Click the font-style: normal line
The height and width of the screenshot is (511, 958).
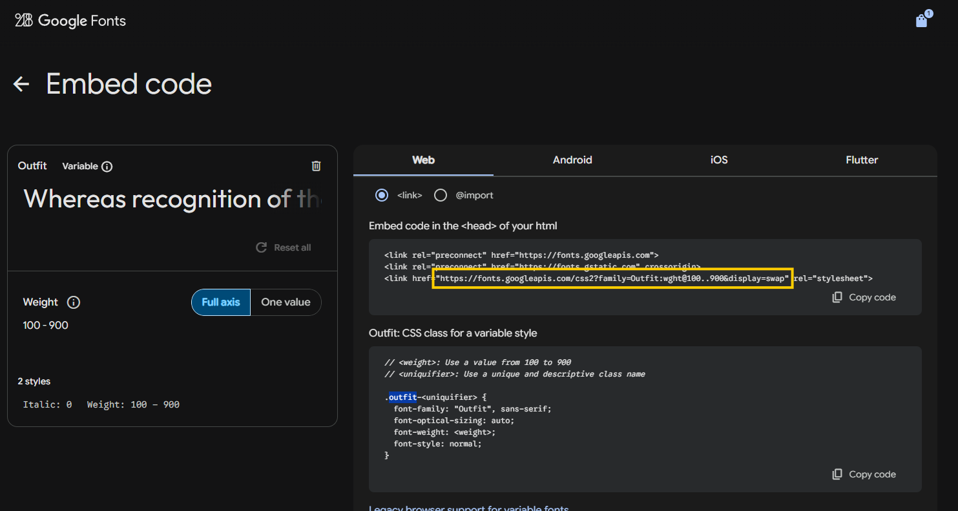tap(437, 444)
